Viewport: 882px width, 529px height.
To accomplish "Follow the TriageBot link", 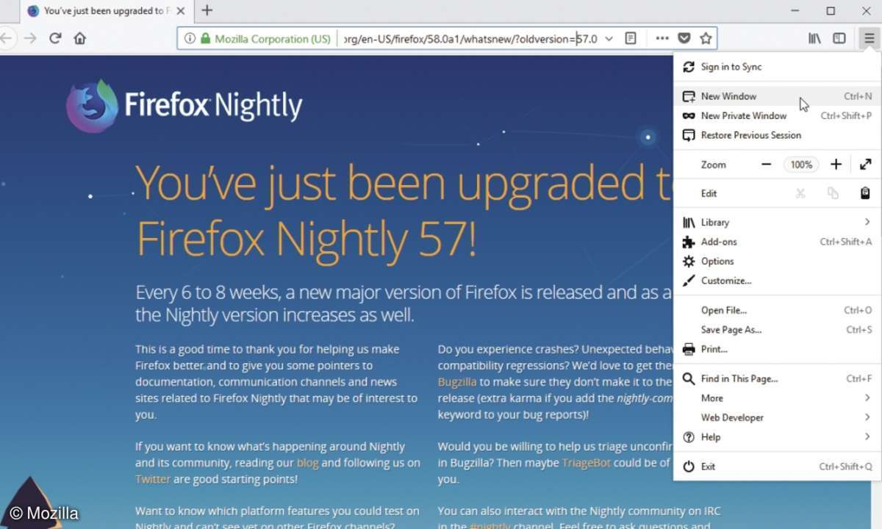I will pyautogui.click(x=586, y=463).
